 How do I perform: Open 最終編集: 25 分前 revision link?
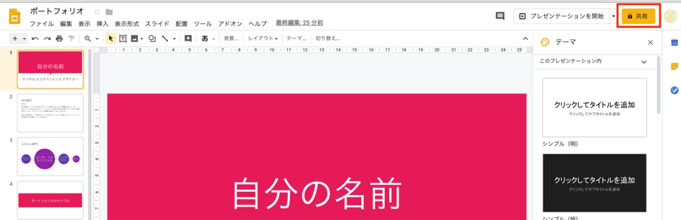pos(299,23)
